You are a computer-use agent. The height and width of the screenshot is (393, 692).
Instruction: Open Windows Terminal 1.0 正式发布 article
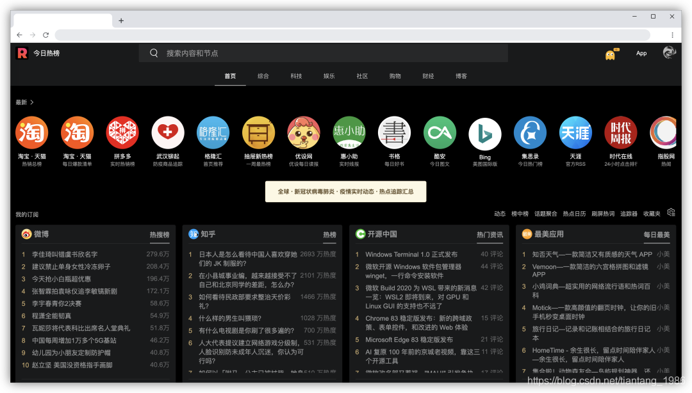click(411, 255)
